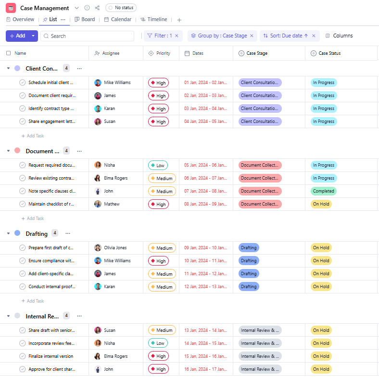Click the share icon beside project title
Viewport: 379px width, 377px height.
tap(98, 8)
